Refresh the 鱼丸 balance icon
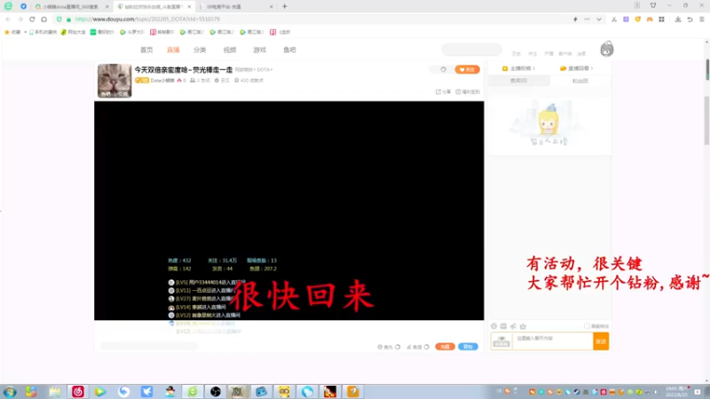The width and height of the screenshot is (710, 399). tap(398, 347)
